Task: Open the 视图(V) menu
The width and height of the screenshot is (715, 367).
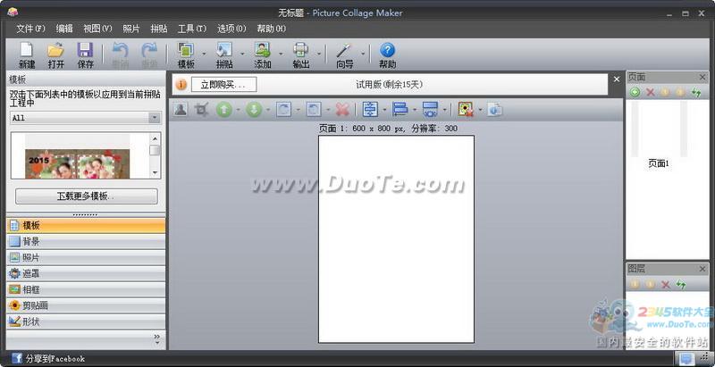Action: (x=97, y=29)
